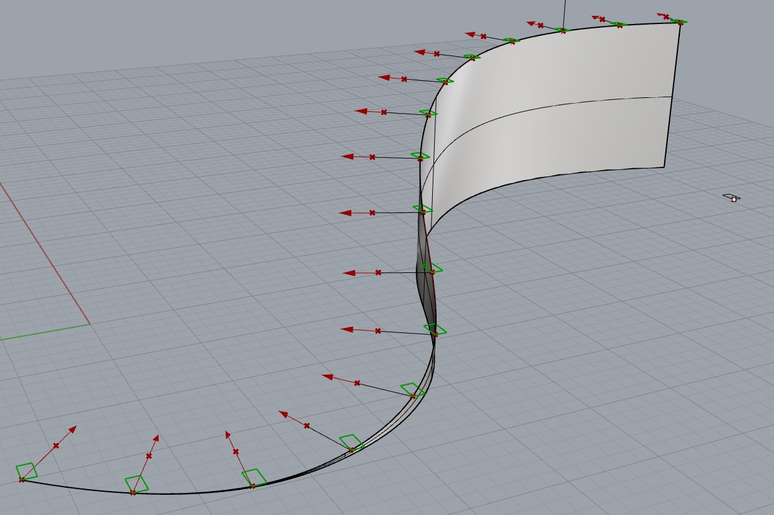774x515 pixels.
Task: Select the green frame at surface's top-right corner
Action: click(x=679, y=22)
